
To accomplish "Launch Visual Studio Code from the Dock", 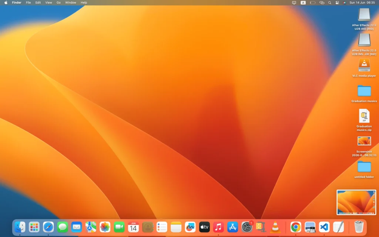I will [x=324, y=227].
